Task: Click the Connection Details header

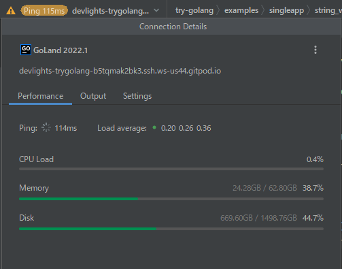Action: tap(173, 27)
